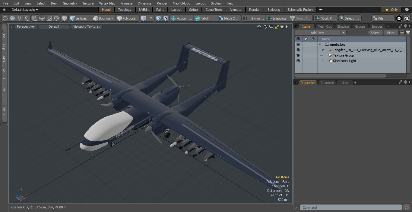Toggle Symmetry tool
Screen dimensions: 412x212
[x=254, y=18]
